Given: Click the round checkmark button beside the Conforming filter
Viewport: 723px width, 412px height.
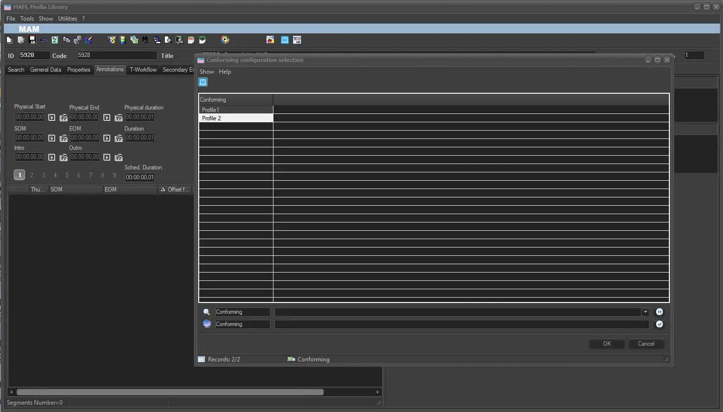Looking at the screenshot, I should (660, 324).
